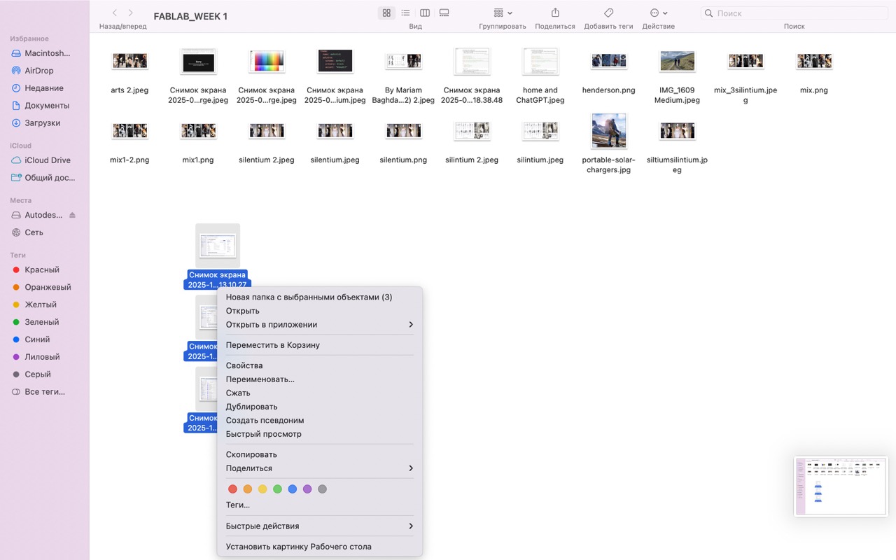Switch to list view
The image size is (896, 560).
[x=405, y=13]
